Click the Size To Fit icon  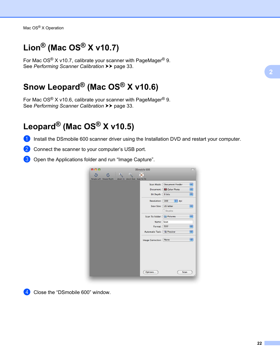(x=141, y=175)
